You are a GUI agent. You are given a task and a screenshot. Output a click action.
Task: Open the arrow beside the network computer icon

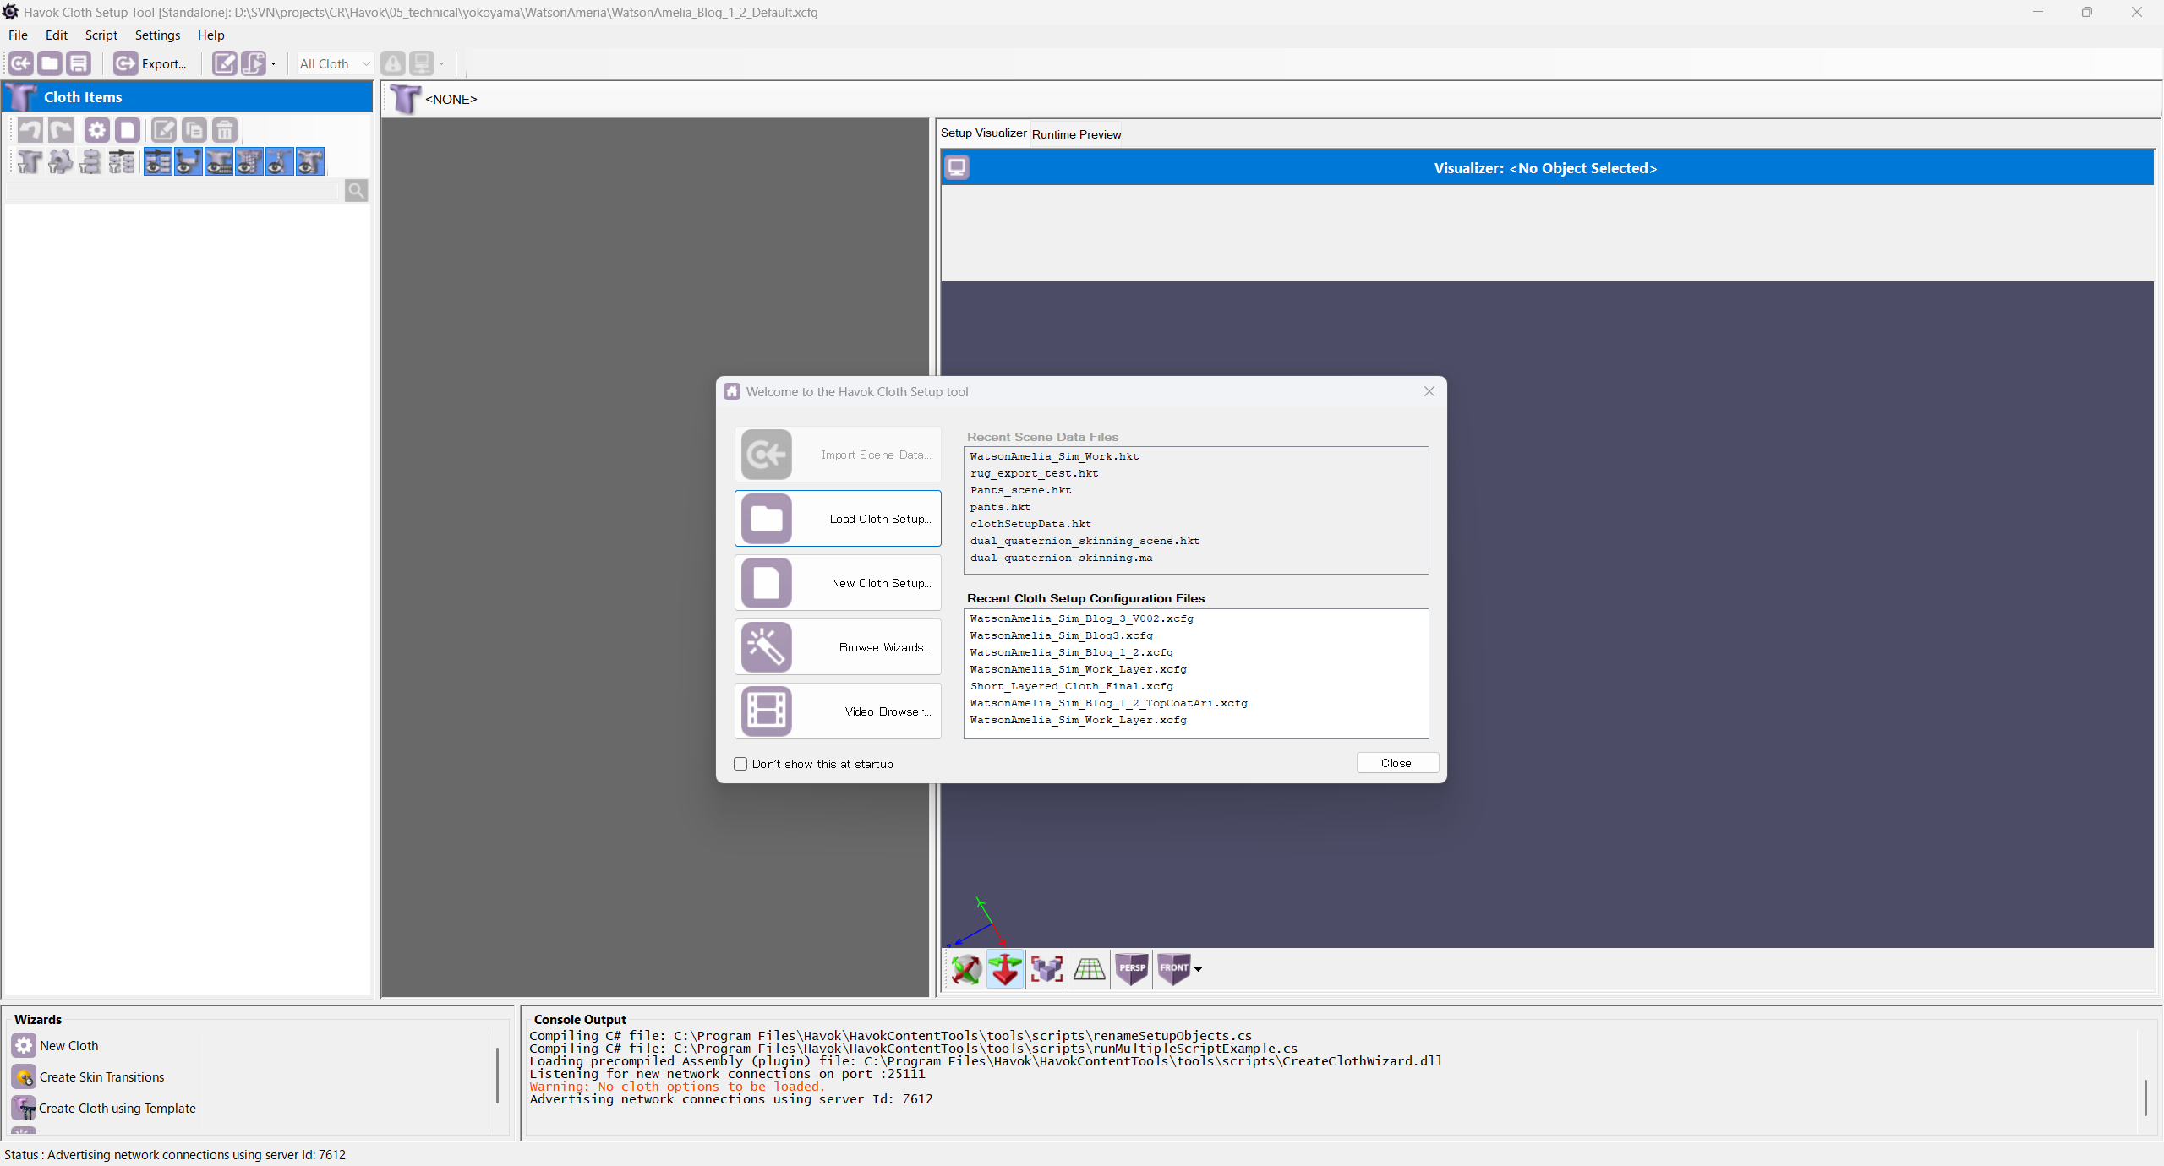[441, 64]
